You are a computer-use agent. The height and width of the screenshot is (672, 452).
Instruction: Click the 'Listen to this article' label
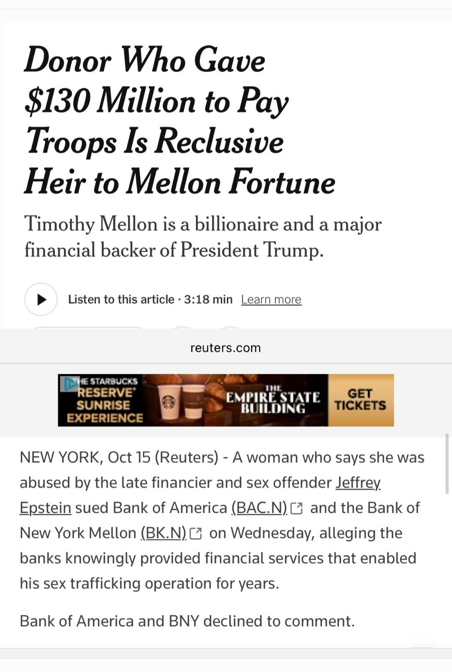[x=121, y=299]
